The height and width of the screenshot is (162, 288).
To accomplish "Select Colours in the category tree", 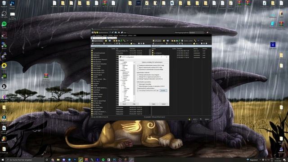I will click(125, 79).
